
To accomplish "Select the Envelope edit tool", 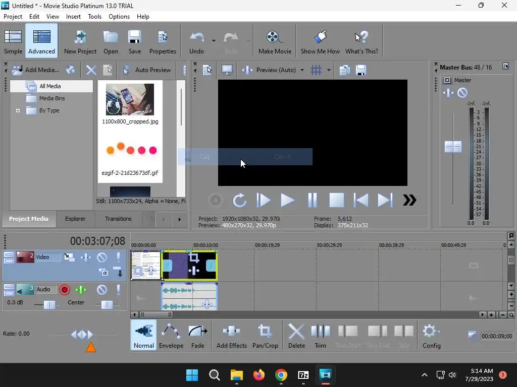I will (x=171, y=335).
